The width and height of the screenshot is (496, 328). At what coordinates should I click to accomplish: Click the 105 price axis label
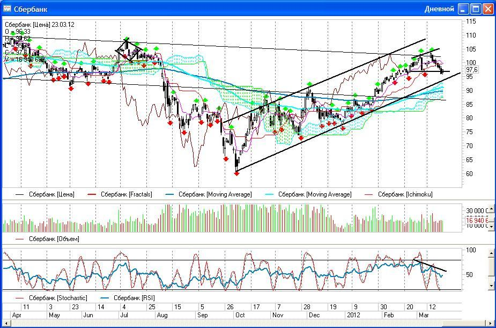point(471,49)
